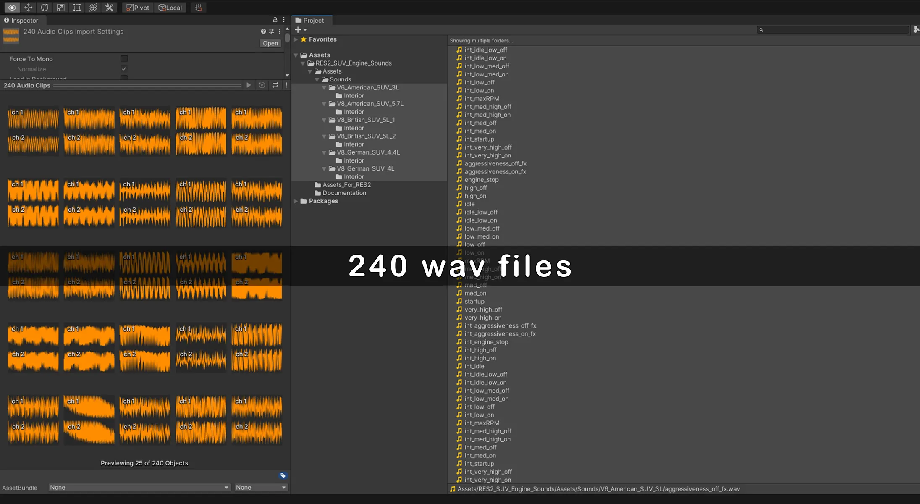Expand the Packages folder
Viewport: 920px width, 504px height.
click(296, 201)
